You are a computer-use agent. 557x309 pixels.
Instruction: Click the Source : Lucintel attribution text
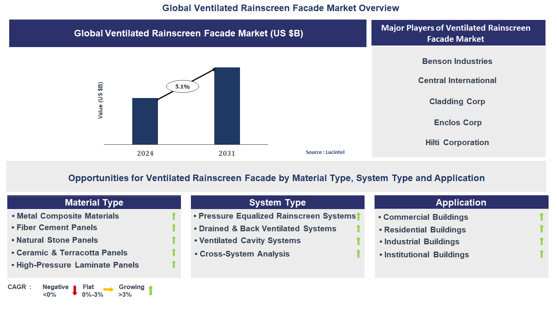pyautogui.click(x=325, y=152)
